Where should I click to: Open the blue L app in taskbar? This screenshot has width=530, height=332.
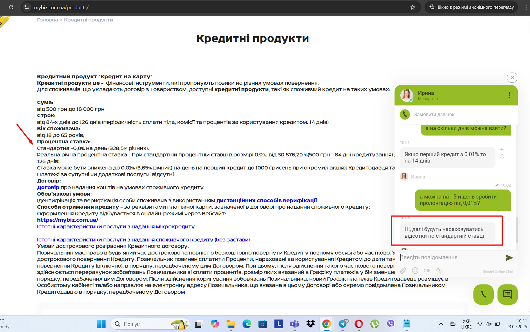(279, 324)
